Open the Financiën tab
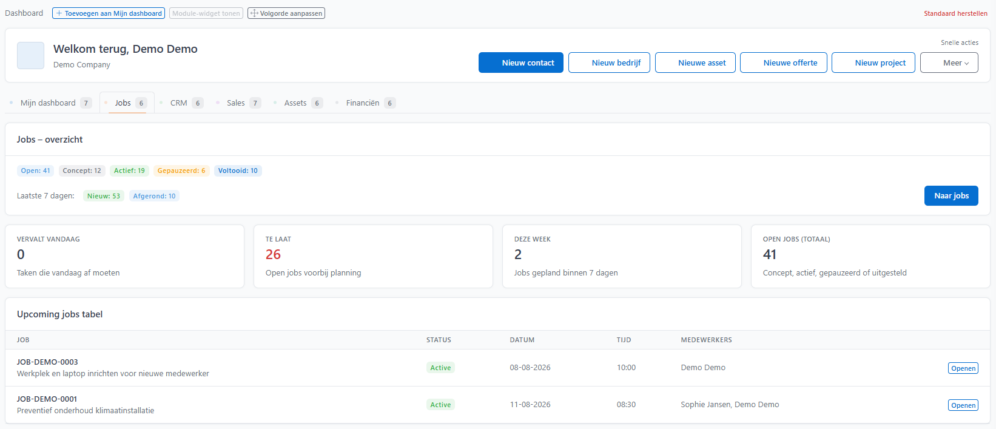 (x=366, y=103)
